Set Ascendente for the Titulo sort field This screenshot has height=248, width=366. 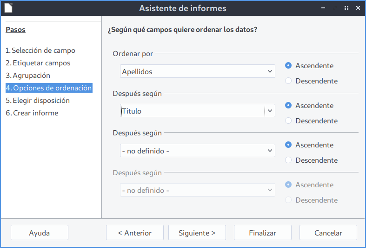pyautogui.click(x=288, y=106)
